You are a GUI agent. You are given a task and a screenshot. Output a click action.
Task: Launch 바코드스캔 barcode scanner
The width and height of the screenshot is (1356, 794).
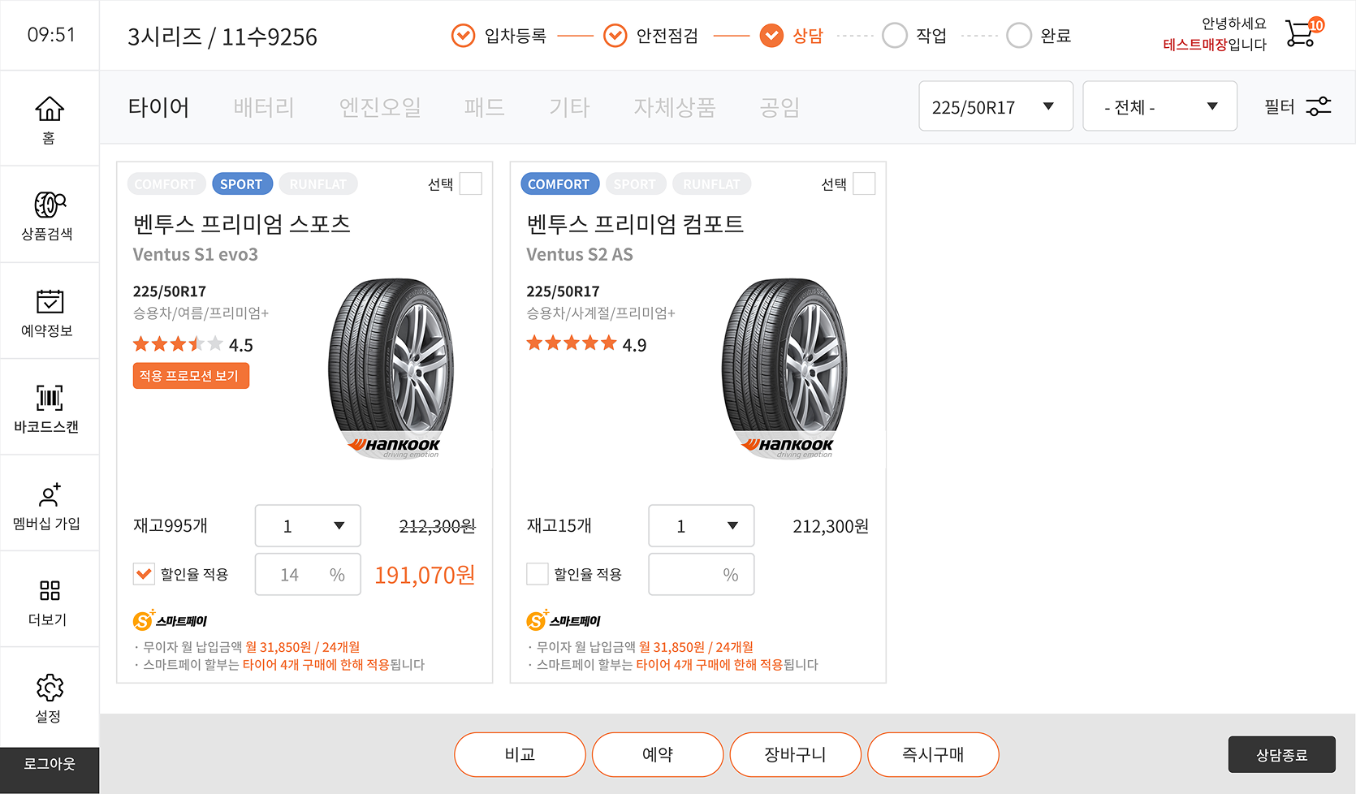click(x=50, y=398)
